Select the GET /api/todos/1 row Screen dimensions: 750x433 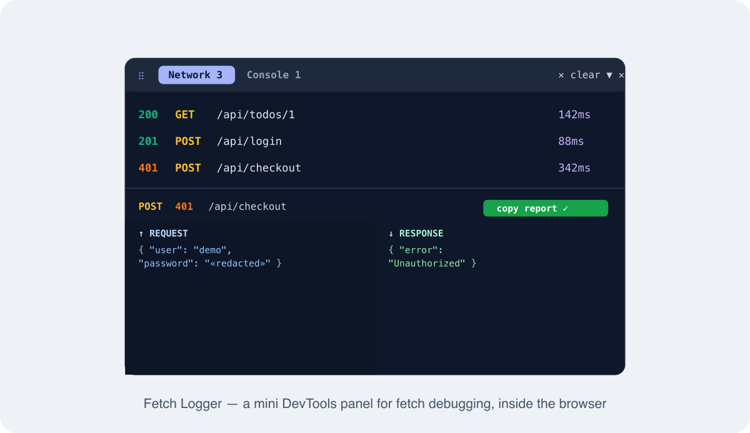(x=375, y=115)
